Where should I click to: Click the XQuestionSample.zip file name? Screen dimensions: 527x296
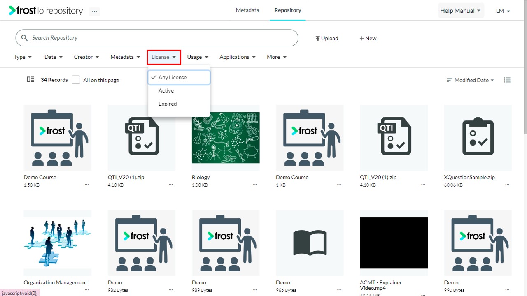pos(469,177)
